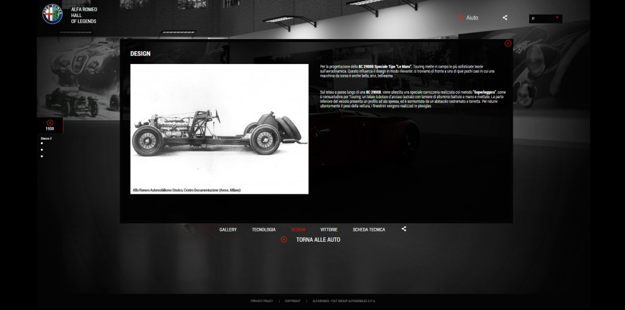Image resolution: width=625 pixels, height=310 pixels.
Task: Select the second dot under Stanza 2
Action: point(42,150)
